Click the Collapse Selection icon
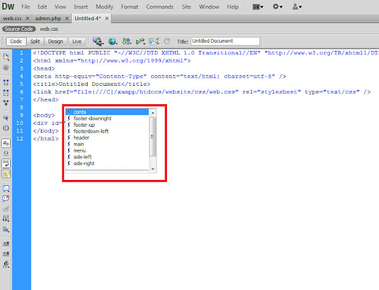 [6, 92]
